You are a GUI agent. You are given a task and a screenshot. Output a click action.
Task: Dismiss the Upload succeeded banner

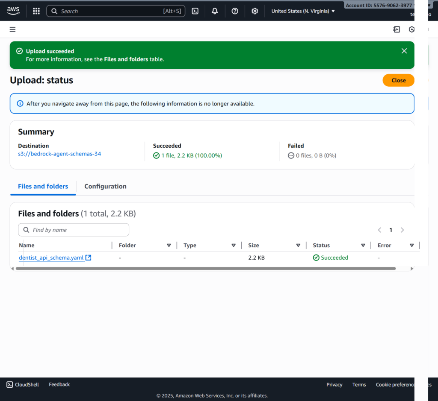404,51
